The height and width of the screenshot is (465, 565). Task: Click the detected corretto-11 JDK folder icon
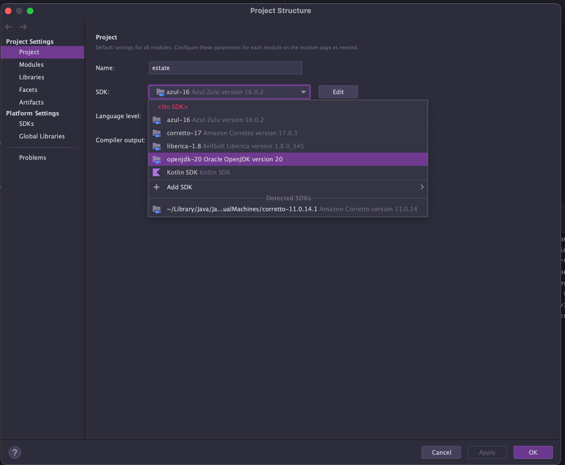click(157, 209)
